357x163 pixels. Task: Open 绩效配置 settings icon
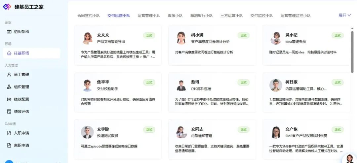[9, 99]
